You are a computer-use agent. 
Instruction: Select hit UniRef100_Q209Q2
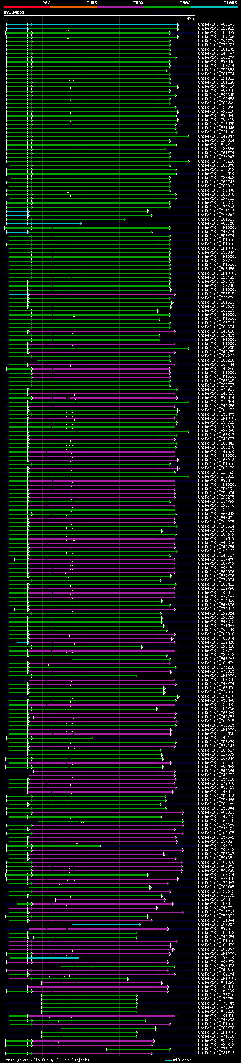(x=216, y=29)
